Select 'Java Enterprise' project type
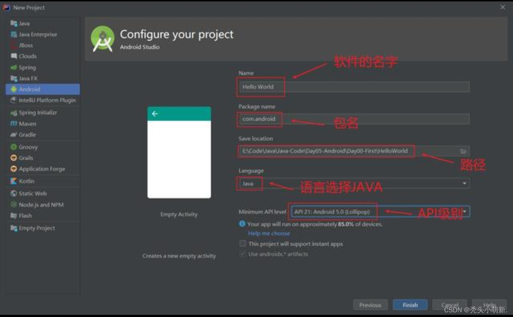This screenshot has width=513, height=317. (38, 35)
